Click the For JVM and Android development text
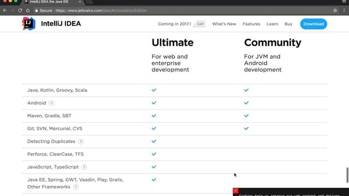Image resolution: width=349 pixels, height=196 pixels. coord(263,63)
